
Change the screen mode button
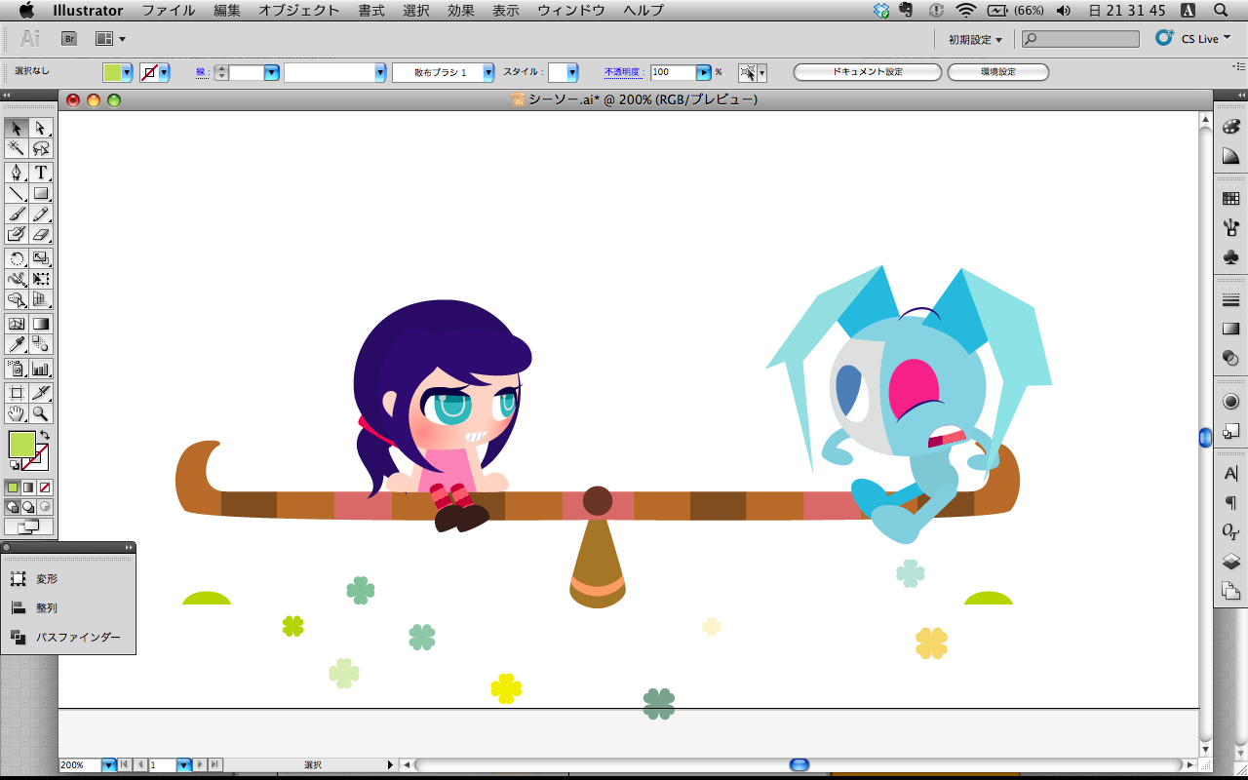[28, 526]
